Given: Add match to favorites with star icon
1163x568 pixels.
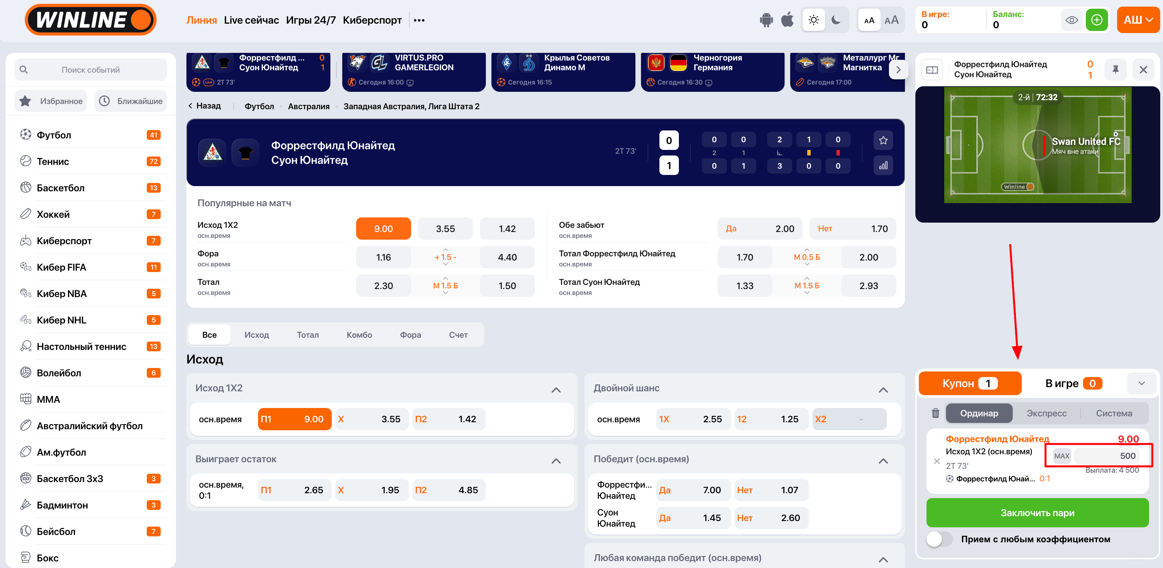Looking at the screenshot, I should (883, 141).
